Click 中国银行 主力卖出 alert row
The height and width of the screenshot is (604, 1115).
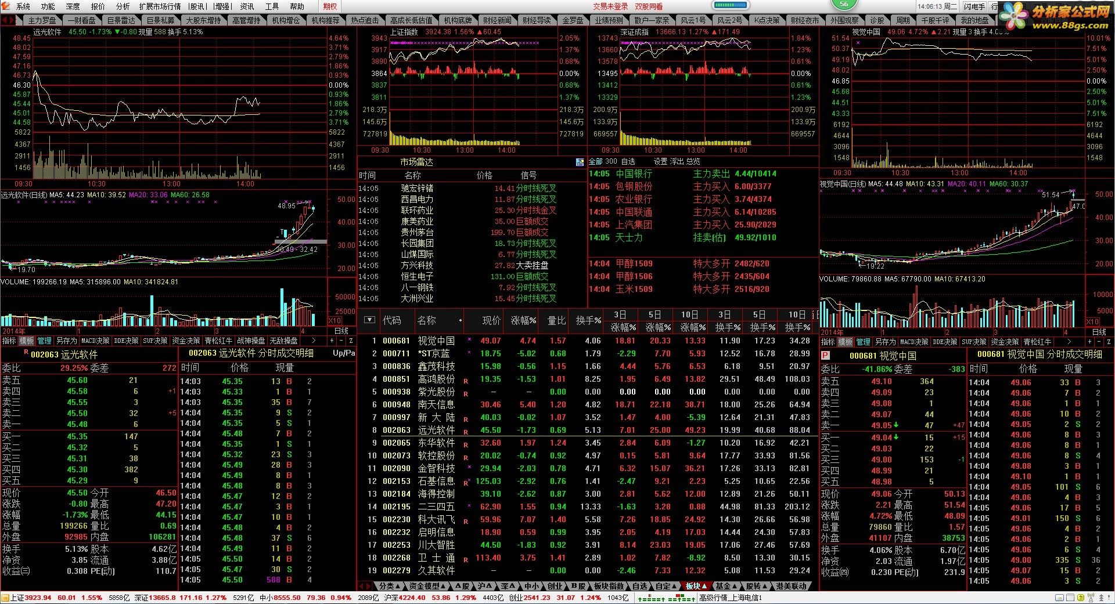[682, 173]
